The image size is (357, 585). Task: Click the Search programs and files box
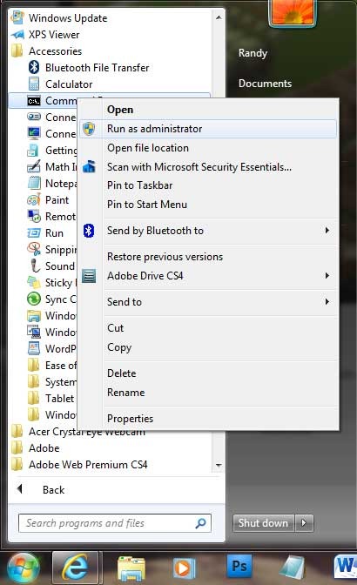[x=115, y=523]
